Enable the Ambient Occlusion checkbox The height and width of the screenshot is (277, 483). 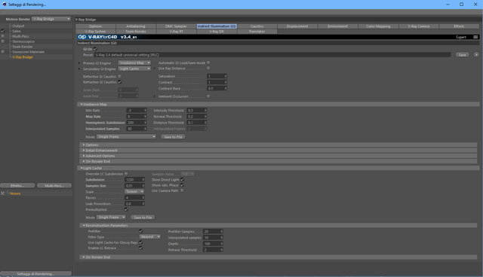tap(208, 96)
